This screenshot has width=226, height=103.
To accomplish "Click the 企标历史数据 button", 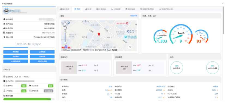I will click(42, 61).
